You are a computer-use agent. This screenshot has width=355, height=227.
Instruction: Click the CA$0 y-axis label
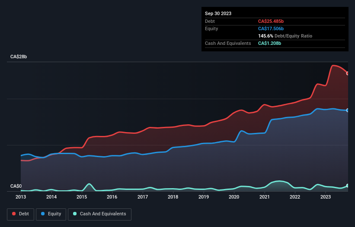coord(16,186)
